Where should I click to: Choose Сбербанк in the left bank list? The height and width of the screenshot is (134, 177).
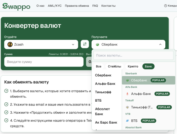point(103,75)
